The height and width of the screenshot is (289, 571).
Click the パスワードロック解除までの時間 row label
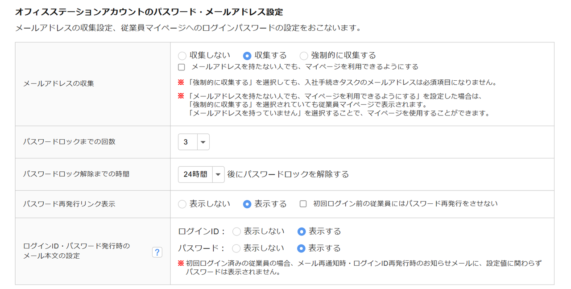(76, 174)
